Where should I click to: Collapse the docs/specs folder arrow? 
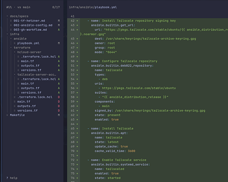coord(7,16)
